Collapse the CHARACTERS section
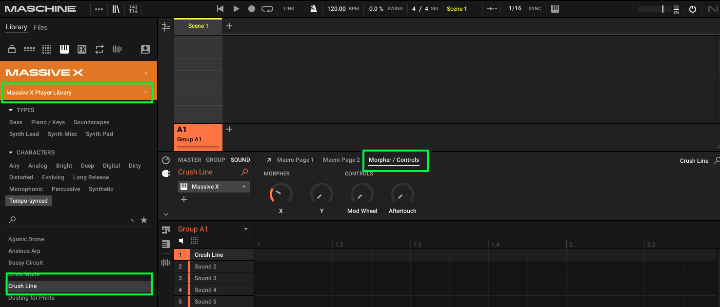 coord(11,153)
